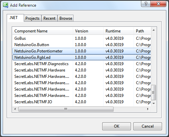
Task: Switch to the .NET tab
Action: click(x=15, y=18)
